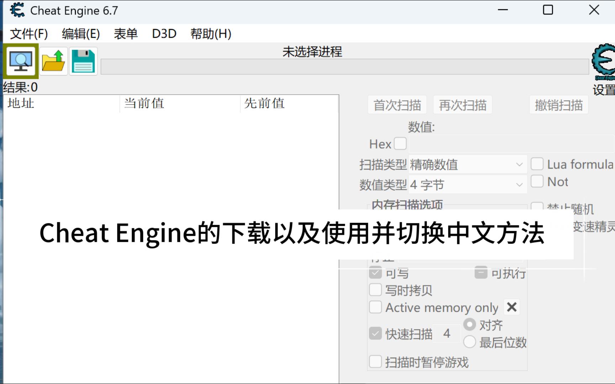Disable 快速扫描 quick scan
Screen dimensions: 615x384
point(375,334)
